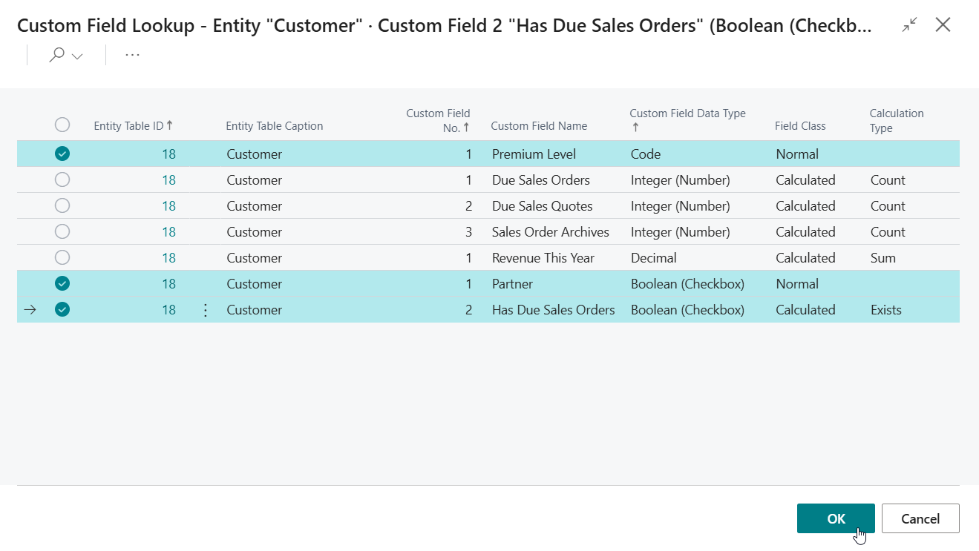
Task: Open the more options ellipsis in toolbar
Action: 132,56
